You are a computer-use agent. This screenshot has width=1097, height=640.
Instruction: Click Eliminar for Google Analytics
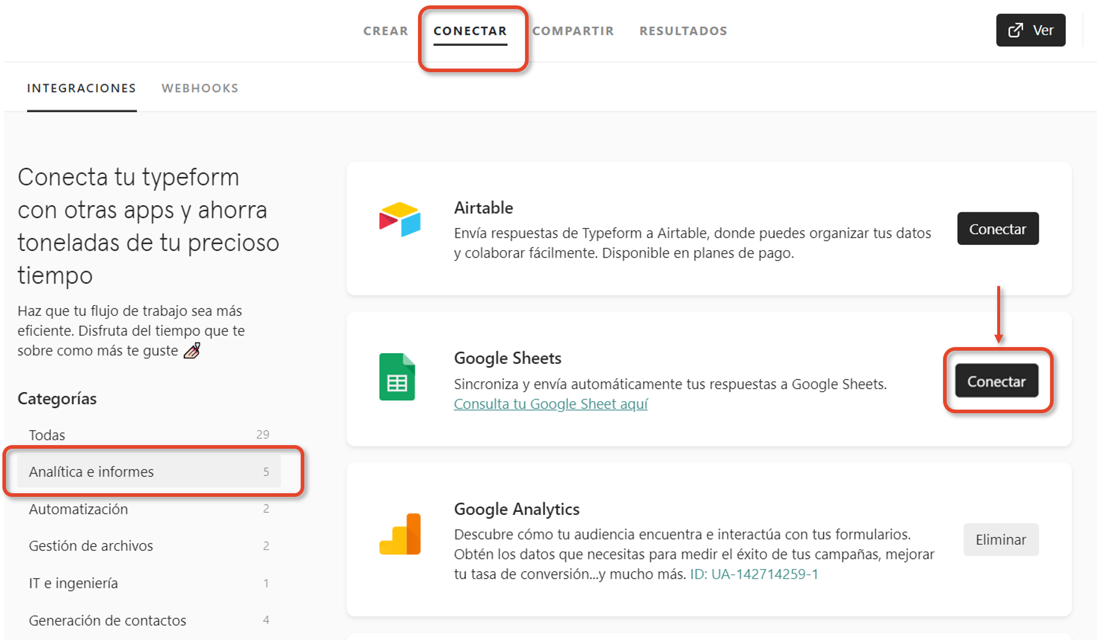[1001, 540]
